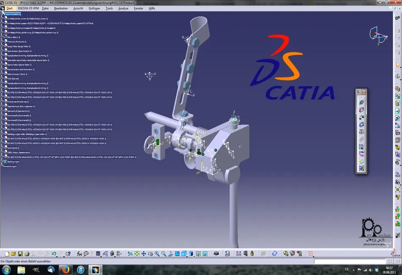Select the arrow Select tool in right toolbar

[x=398, y=65]
